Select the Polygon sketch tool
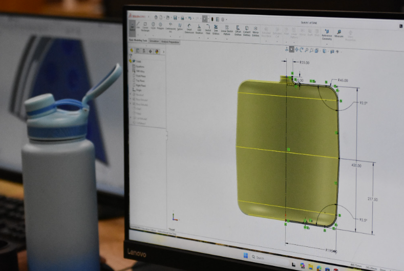 pyautogui.click(x=160, y=26)
